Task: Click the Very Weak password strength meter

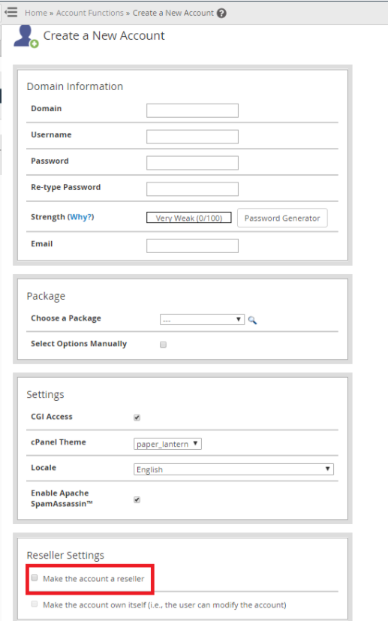Action: pyautogui.click(x=189, y=218)
